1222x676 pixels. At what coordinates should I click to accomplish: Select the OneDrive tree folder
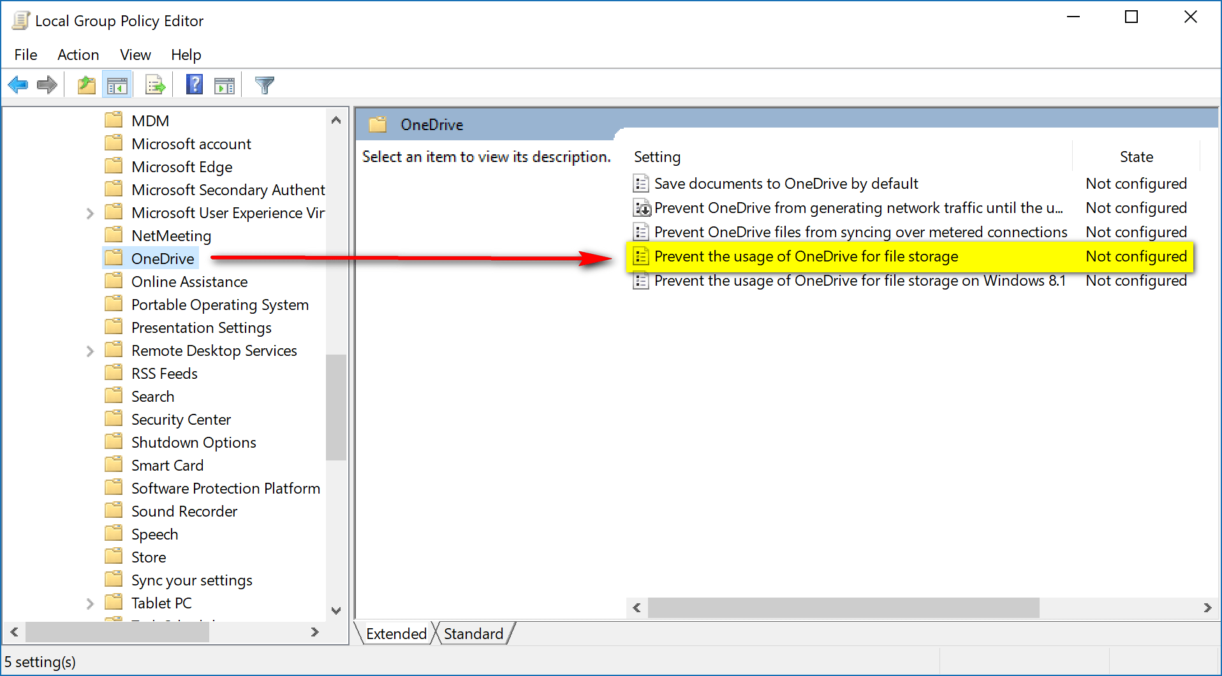click(x=163, y=258)
